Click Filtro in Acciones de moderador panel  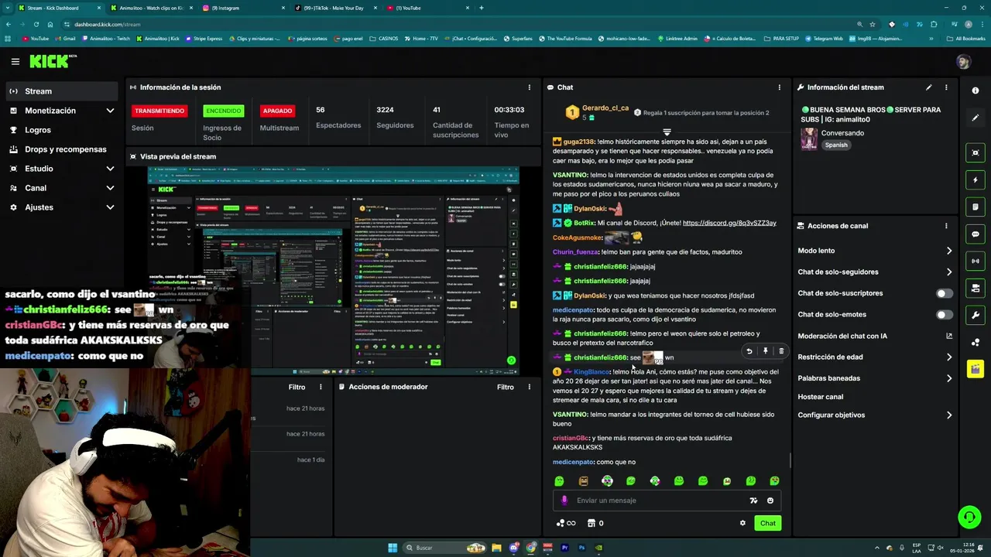coord(506,387)
